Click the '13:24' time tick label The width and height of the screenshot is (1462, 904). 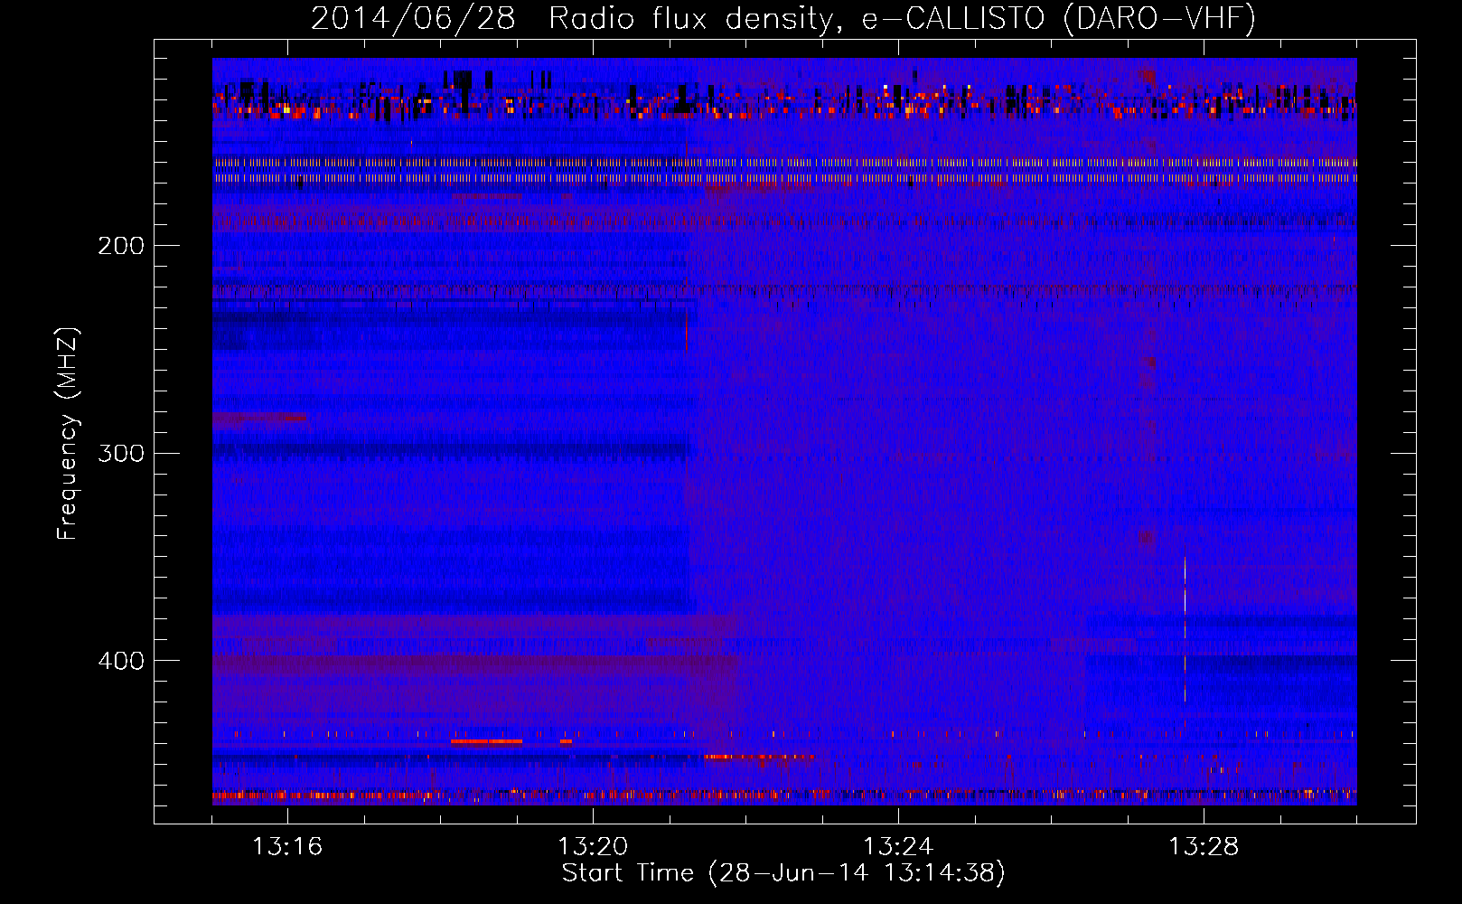coord(898,847)
